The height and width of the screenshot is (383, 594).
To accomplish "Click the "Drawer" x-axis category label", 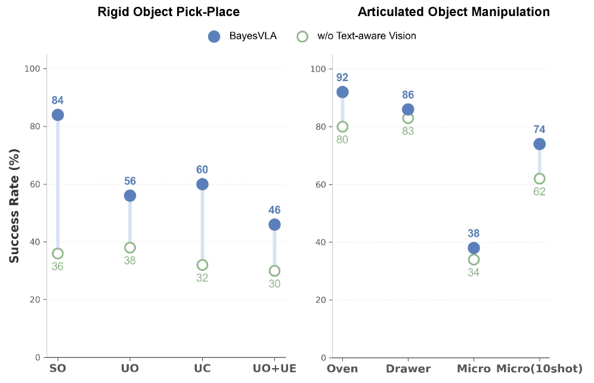I will point(408,368).
